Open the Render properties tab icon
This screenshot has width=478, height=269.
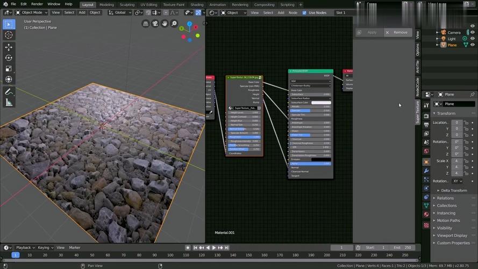point(426,116)
